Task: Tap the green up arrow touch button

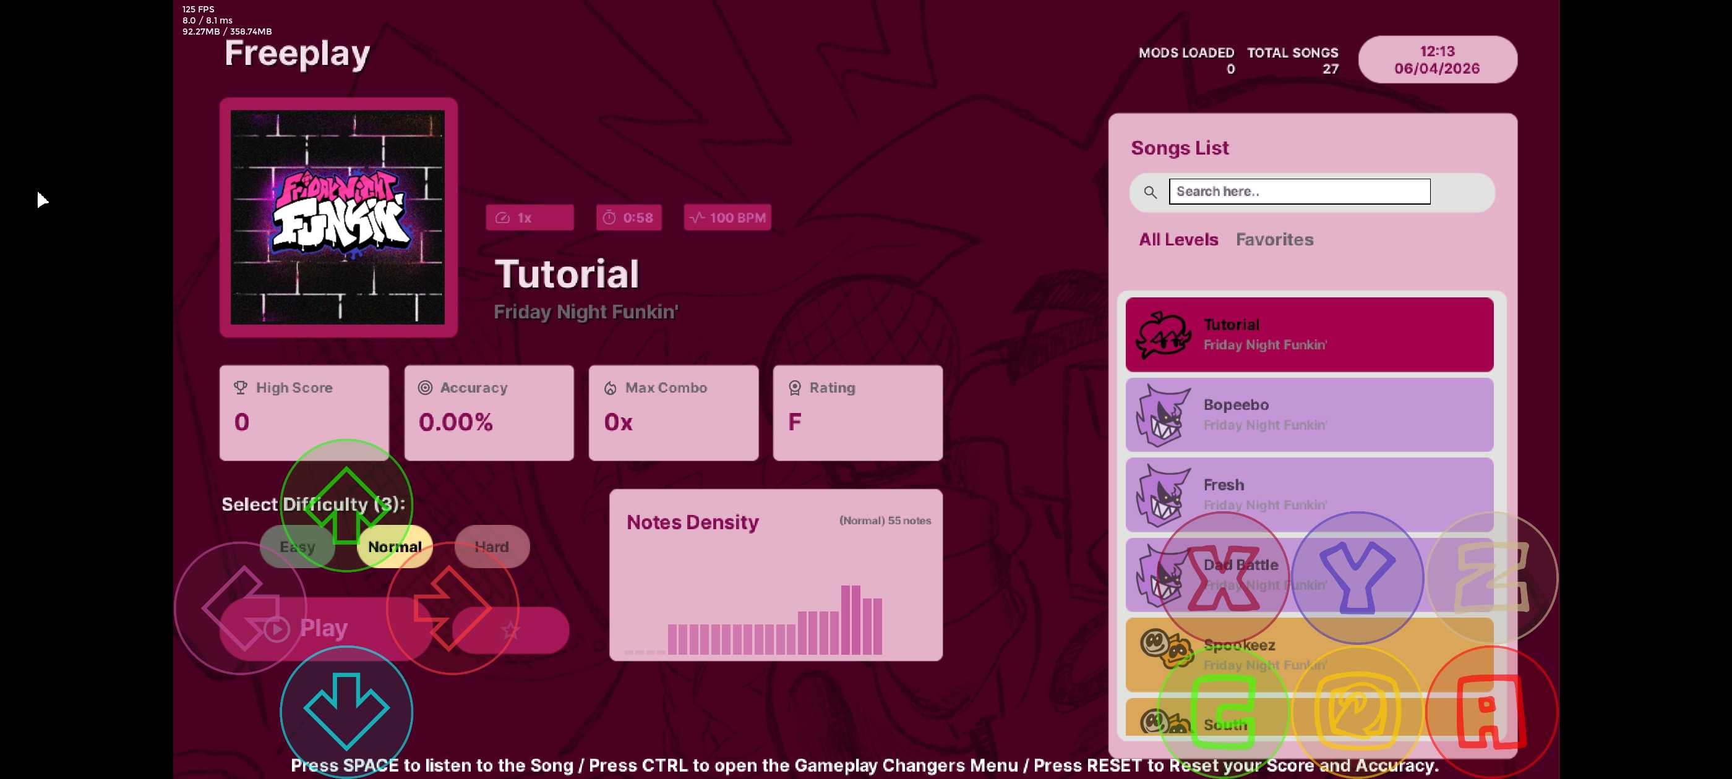Action: pos(346,506)
